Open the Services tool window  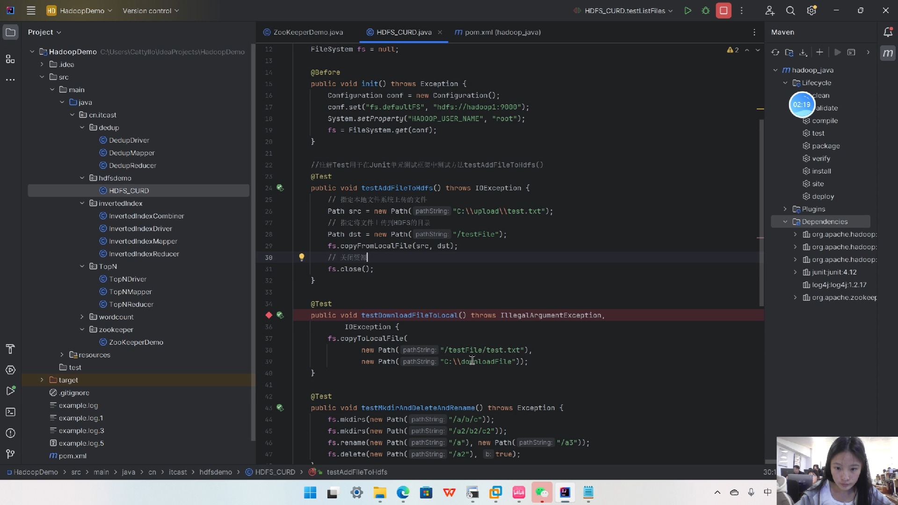(x=10, y=370)
